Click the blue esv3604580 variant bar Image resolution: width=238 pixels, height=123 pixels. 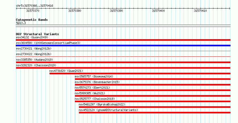pos(123,46)
